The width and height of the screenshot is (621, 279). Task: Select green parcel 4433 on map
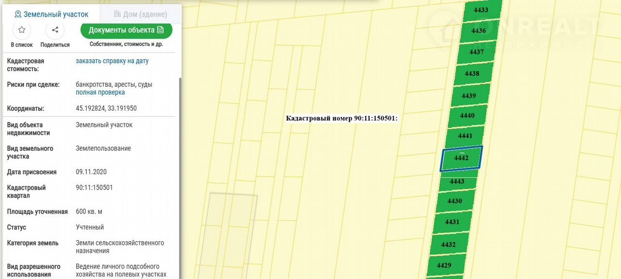pyautogui.click(x=480, y=10)
